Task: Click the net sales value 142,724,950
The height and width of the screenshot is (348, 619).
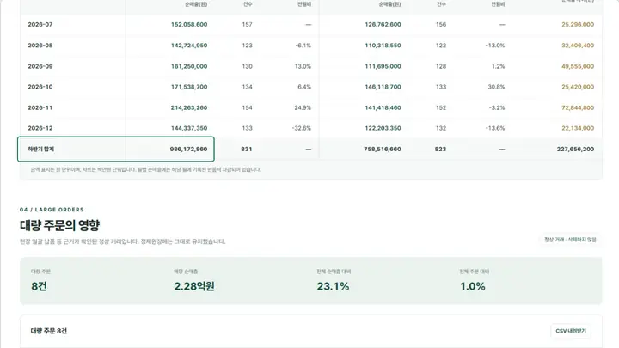Action: click(189, 46)
